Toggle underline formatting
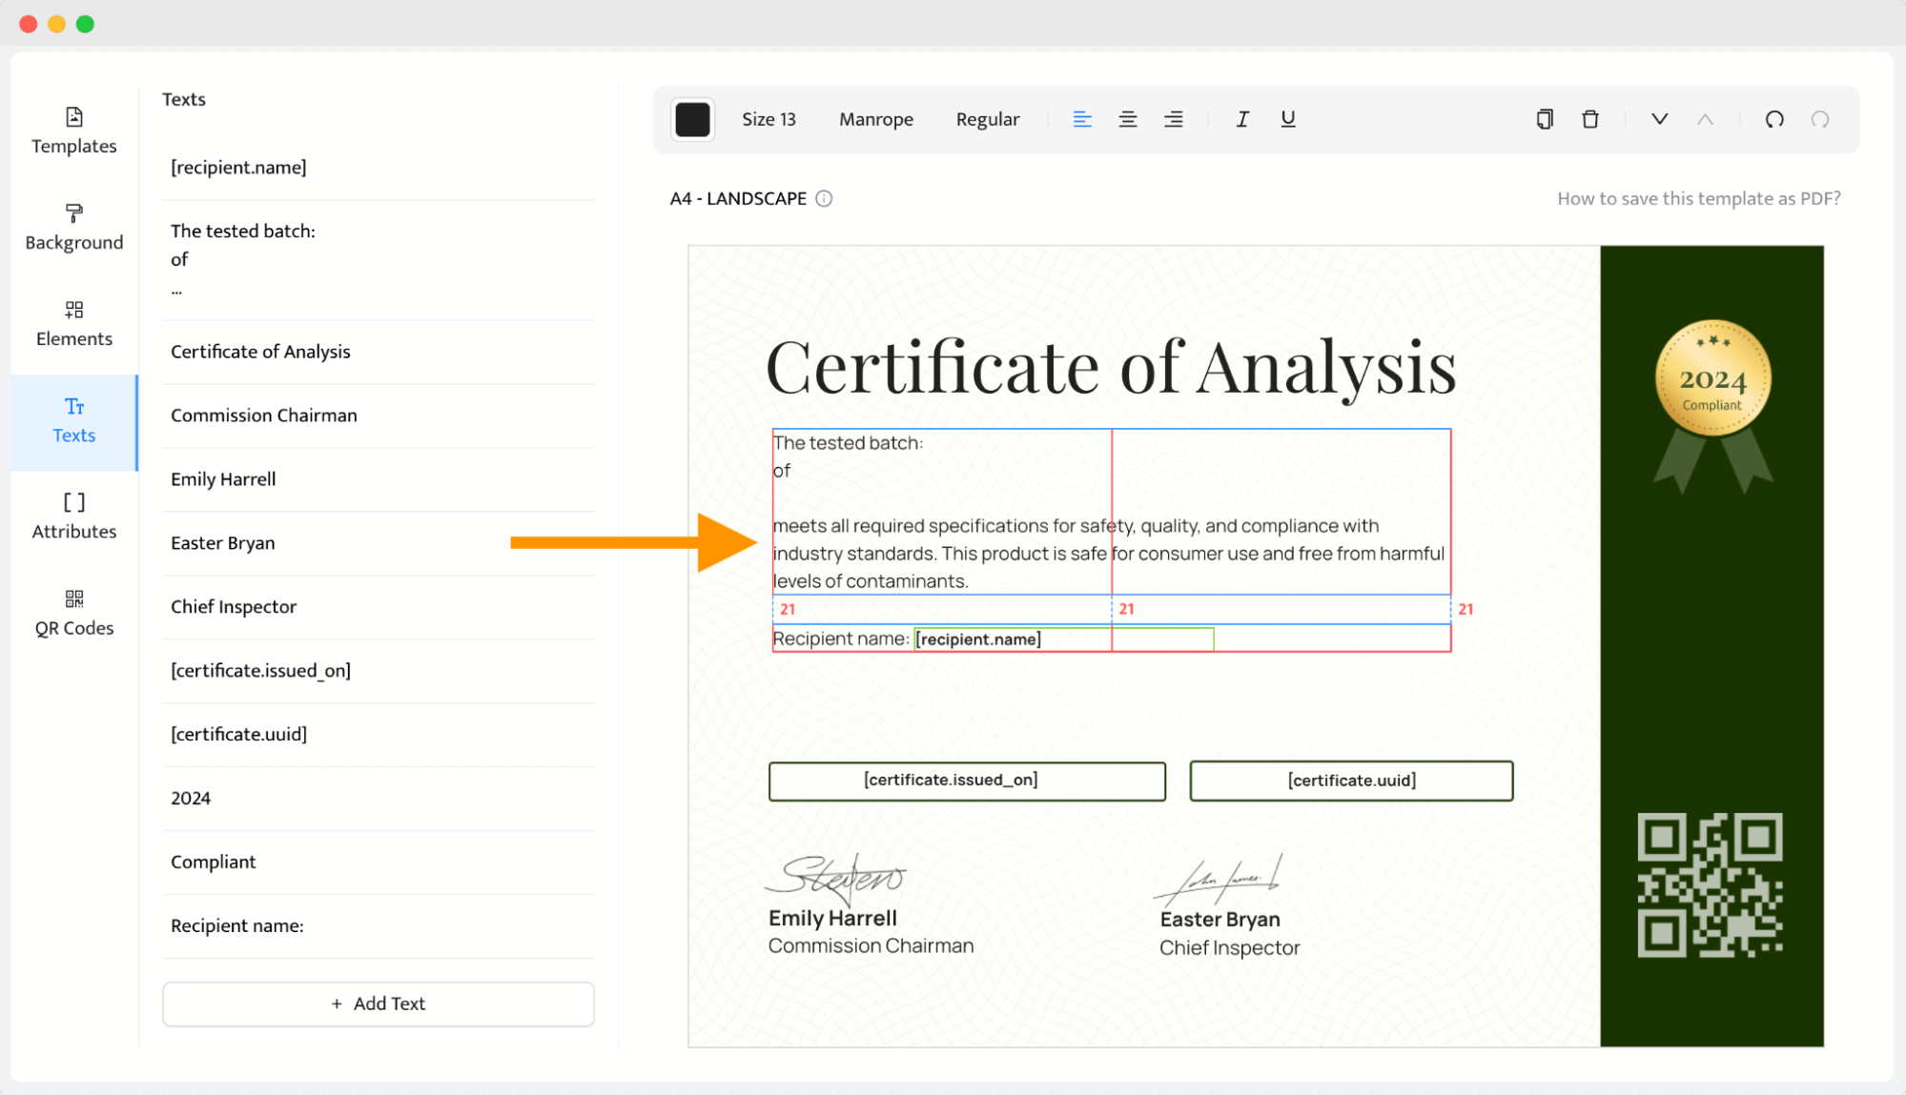 click(1288, 119)
